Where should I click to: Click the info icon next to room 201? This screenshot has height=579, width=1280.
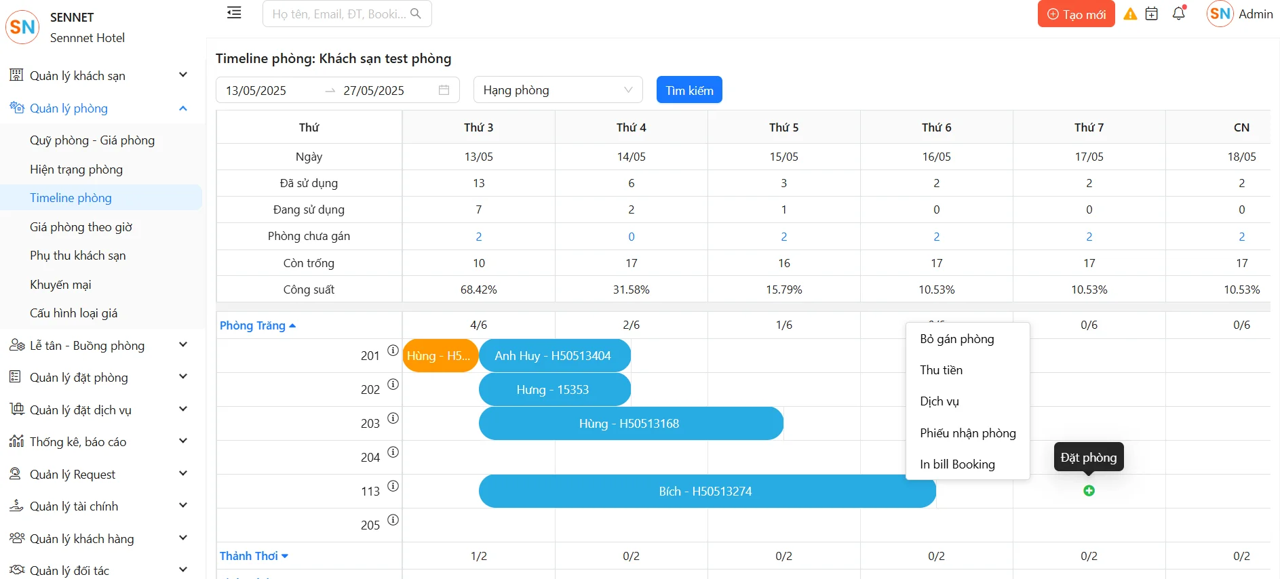tap(393, 351)
